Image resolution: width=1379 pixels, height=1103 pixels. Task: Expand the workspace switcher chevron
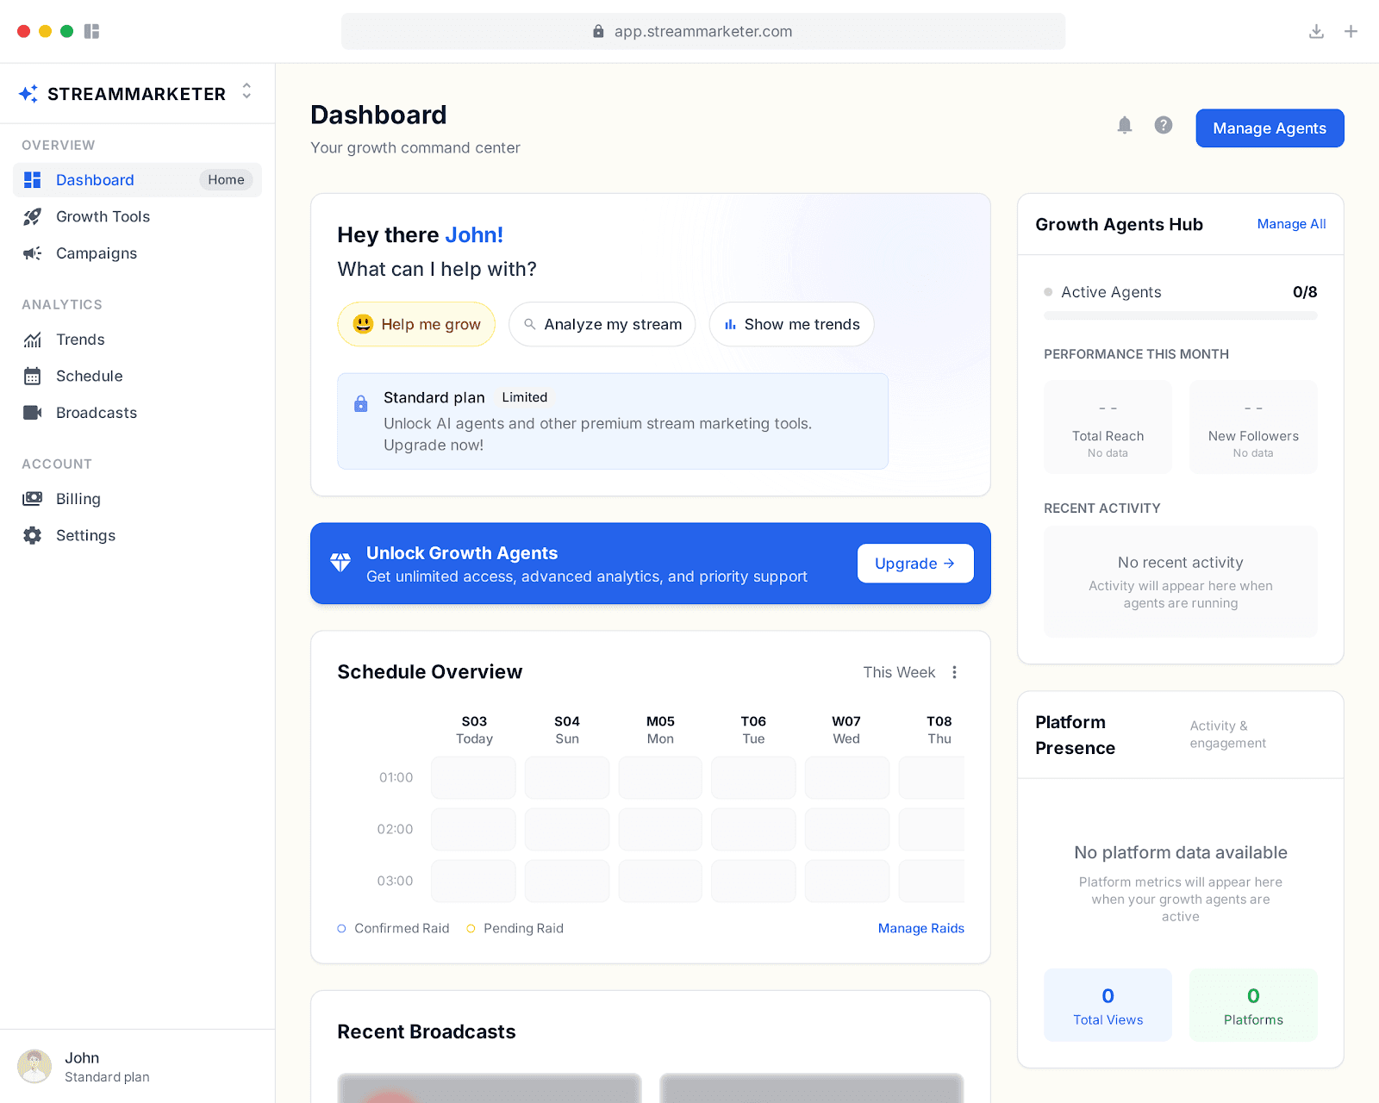[246, 91]
